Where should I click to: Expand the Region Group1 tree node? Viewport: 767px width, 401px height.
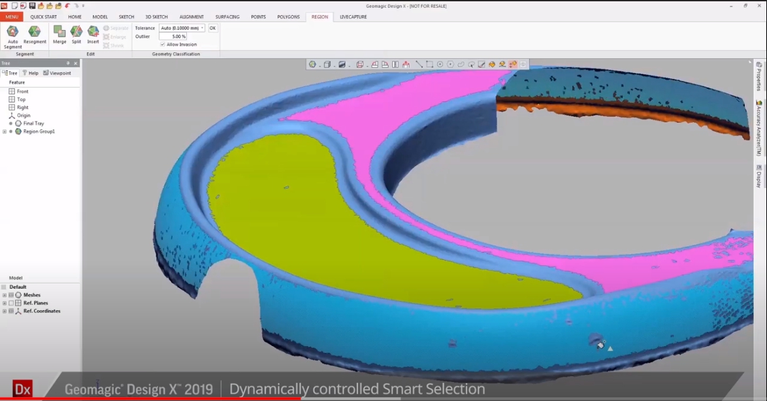click(4, 131)
